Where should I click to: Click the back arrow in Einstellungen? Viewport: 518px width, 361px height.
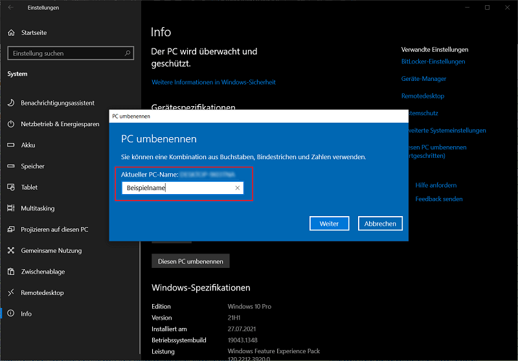[x=10, y=7]
